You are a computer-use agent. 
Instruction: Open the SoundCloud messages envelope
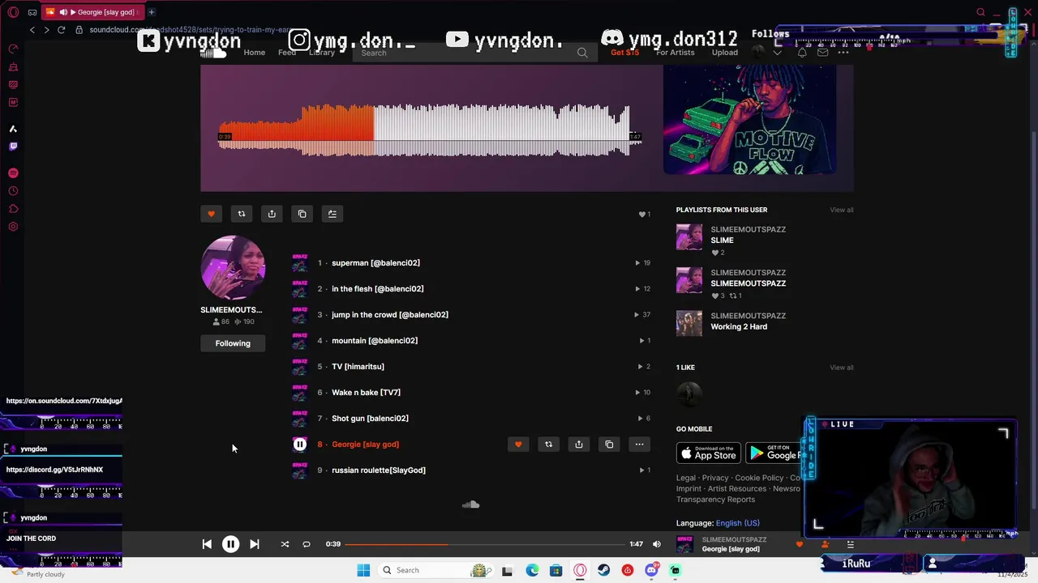[823, 53]
